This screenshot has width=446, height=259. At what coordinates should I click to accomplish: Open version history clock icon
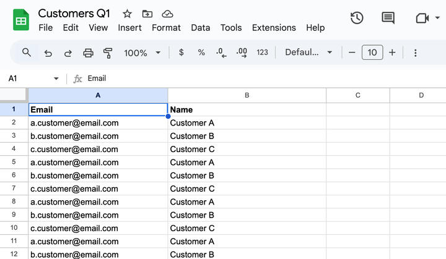357,18
